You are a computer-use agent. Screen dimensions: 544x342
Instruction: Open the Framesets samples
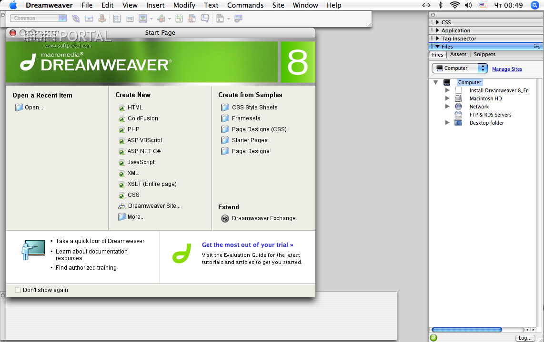coord(246,118)
